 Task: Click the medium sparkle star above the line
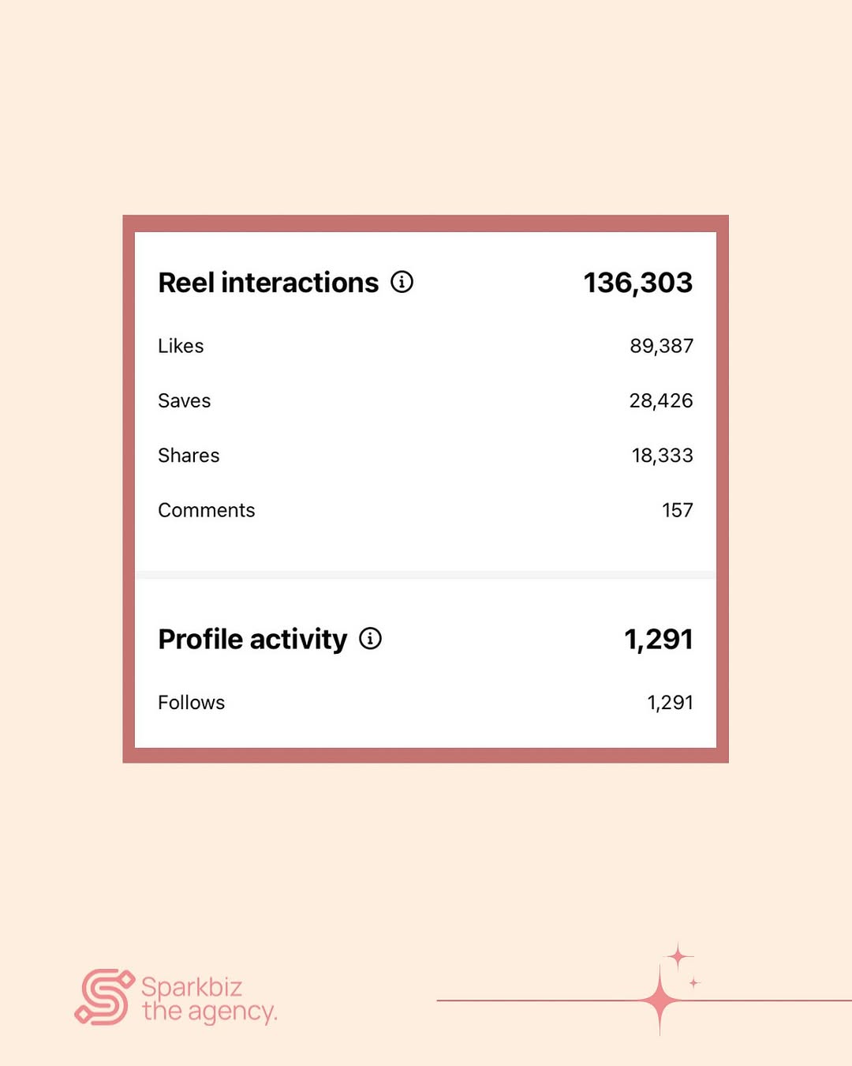coord(678,957)
